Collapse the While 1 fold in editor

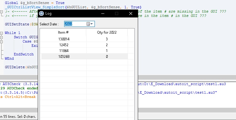(1, 33)
